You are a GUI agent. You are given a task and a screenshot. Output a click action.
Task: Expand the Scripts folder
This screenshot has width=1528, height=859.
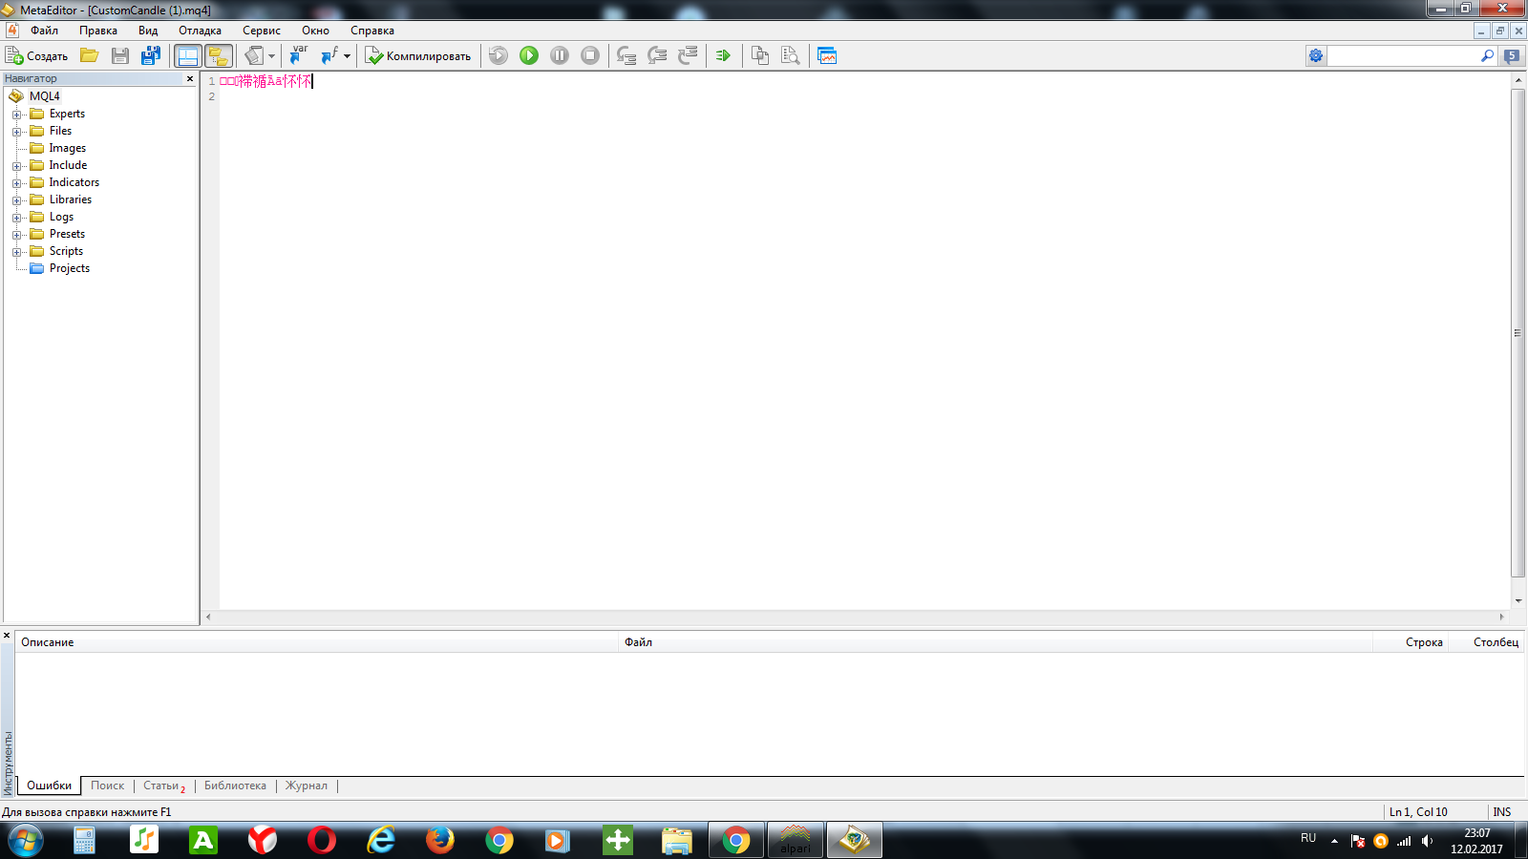pos(16,252)
